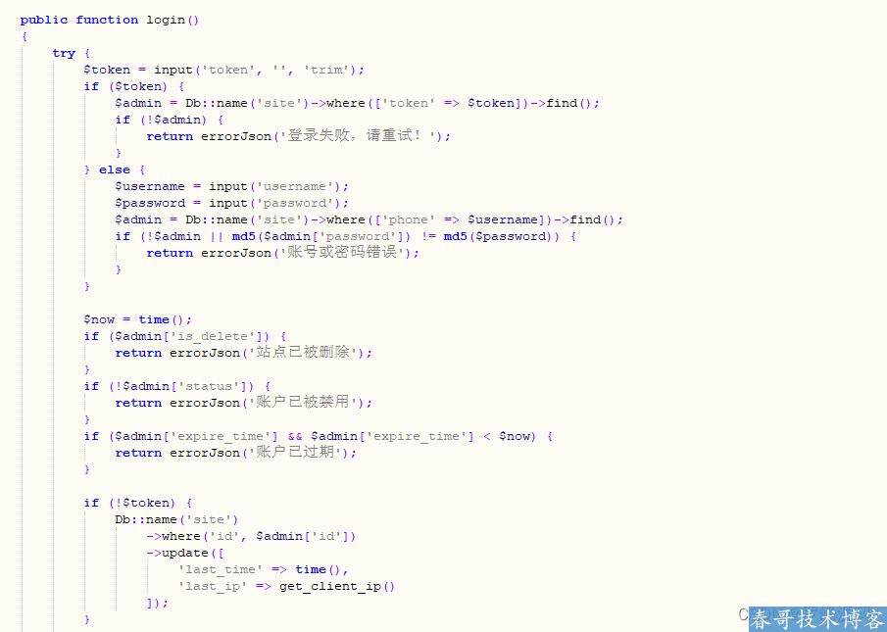Click the "'last_ip' => get_client_ip()" line
887x632 pixels.
tap(286, 586)
